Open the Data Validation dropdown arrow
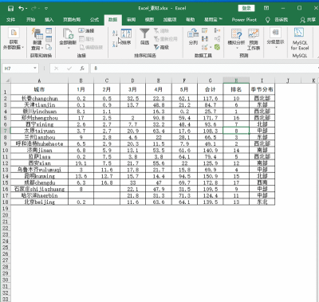 pos(211,48)
